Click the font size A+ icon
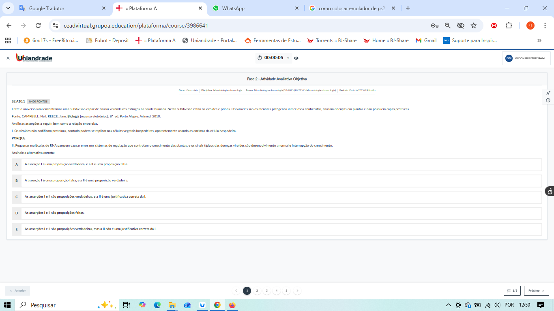Image resolution: width=554 pixels, height=311 pixels. (x=548, y=93)
